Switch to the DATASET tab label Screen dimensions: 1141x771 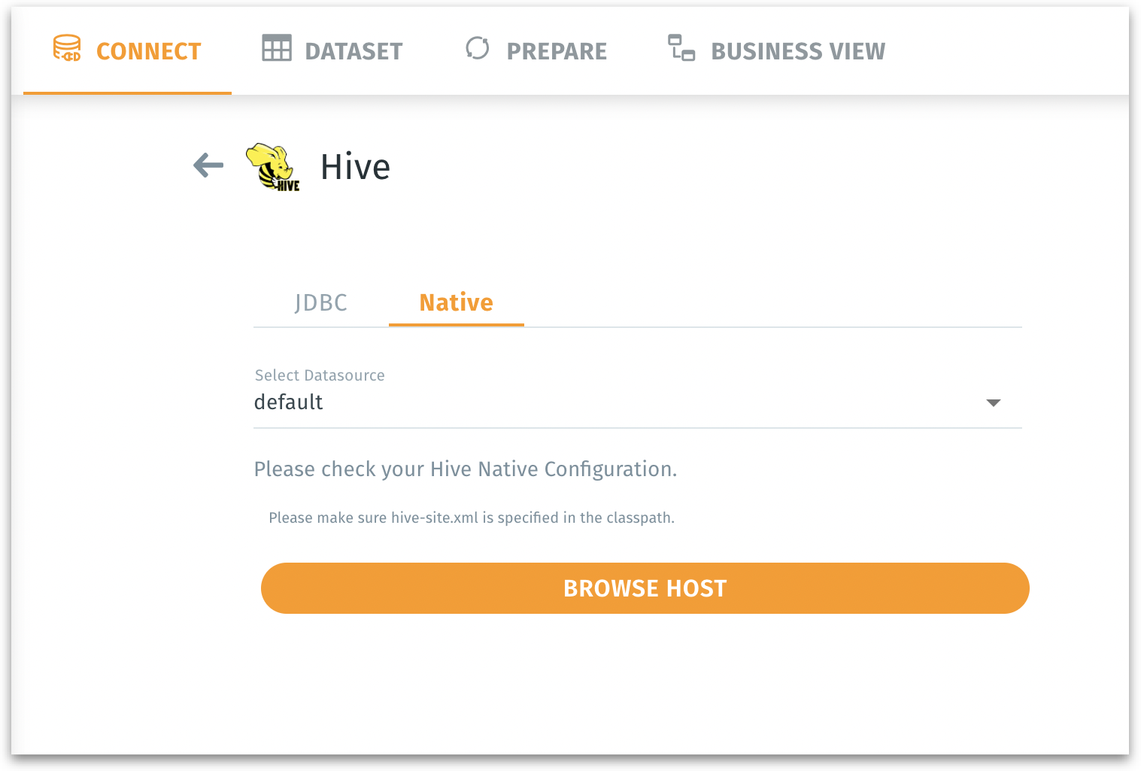(354, 51)
